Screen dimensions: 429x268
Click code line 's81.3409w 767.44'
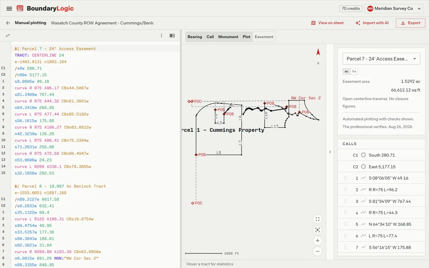tap(34, 94)
